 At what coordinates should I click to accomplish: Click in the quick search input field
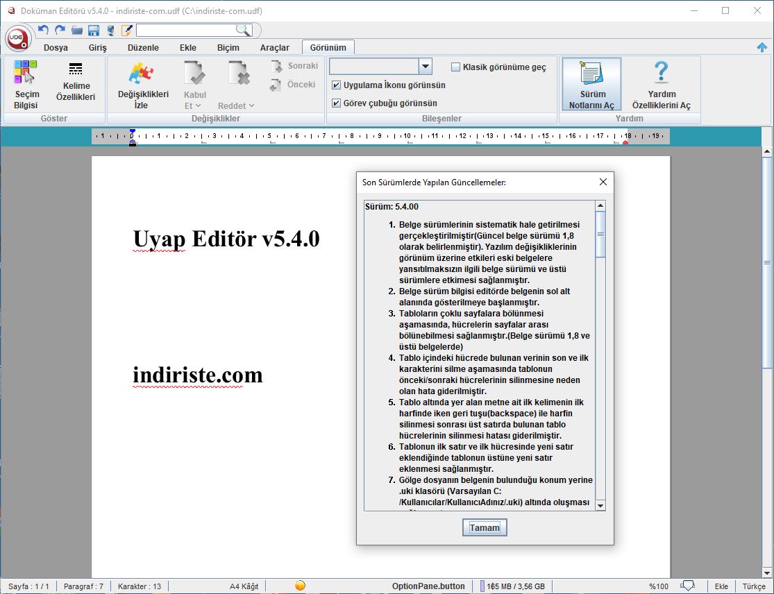pyautogui.click(x=185, y=31)
